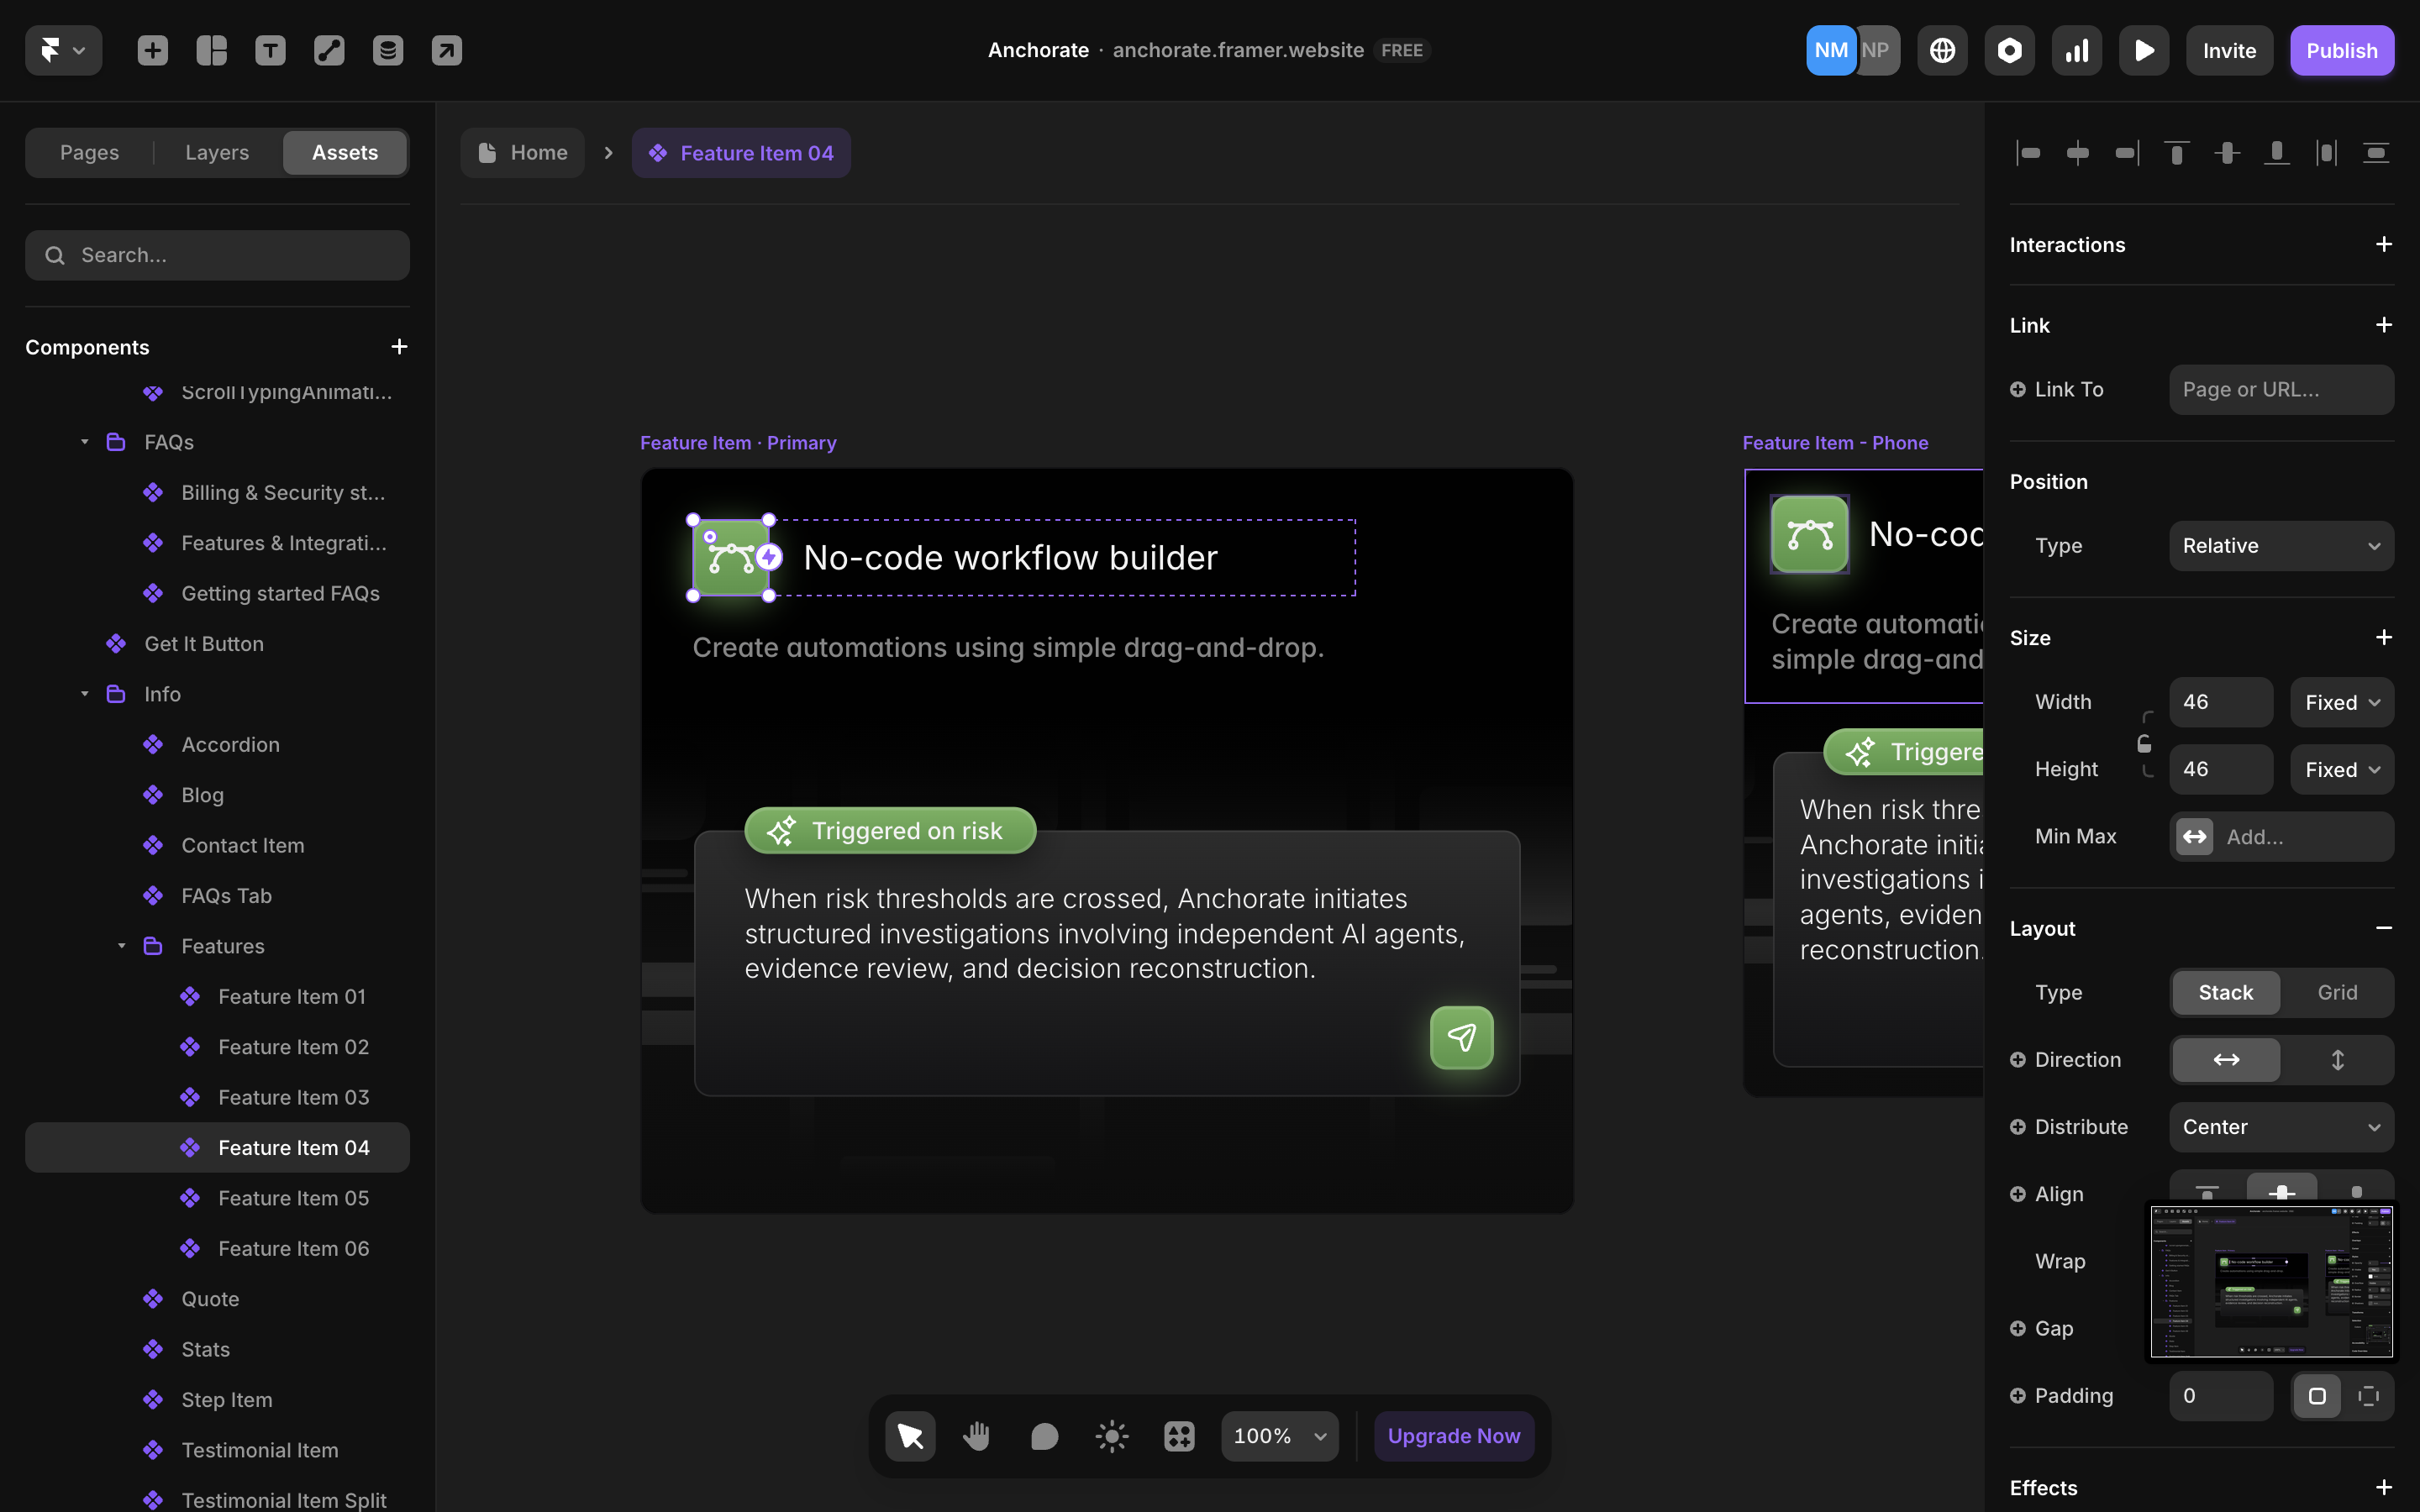Click the Upgrade Now button

1453,1435
